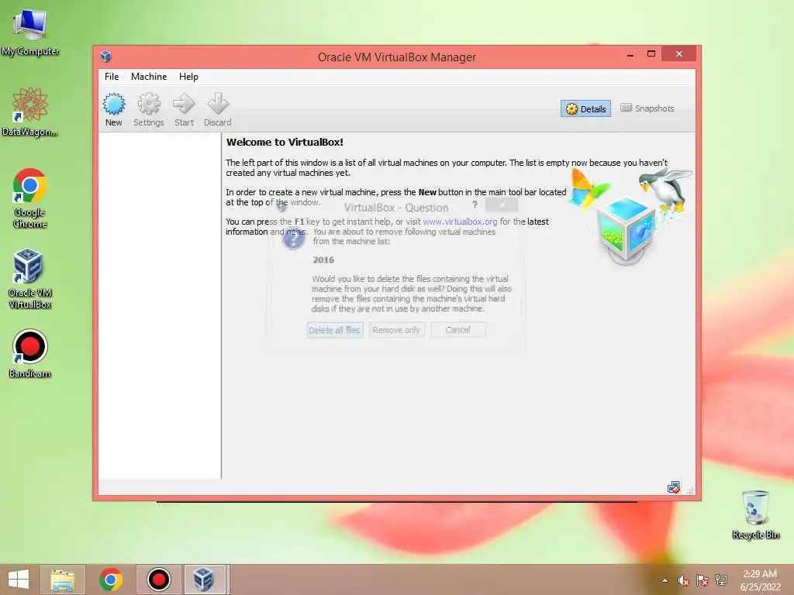Open the Machine menu
794x595 pixels.
tap(149, 77)
